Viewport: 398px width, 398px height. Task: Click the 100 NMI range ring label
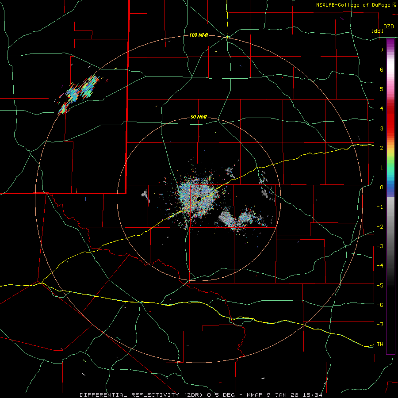[x=199, y=35]
